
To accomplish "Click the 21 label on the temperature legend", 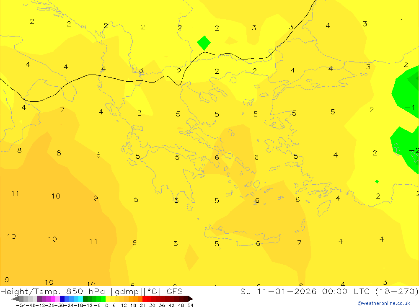I will point(143,305).
